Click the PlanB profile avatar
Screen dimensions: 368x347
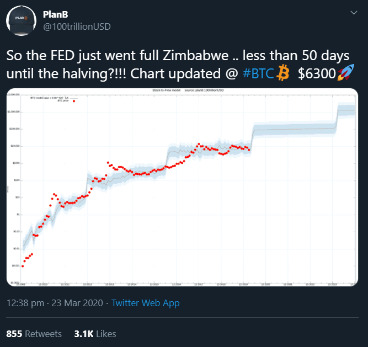[x=22, y=20]
